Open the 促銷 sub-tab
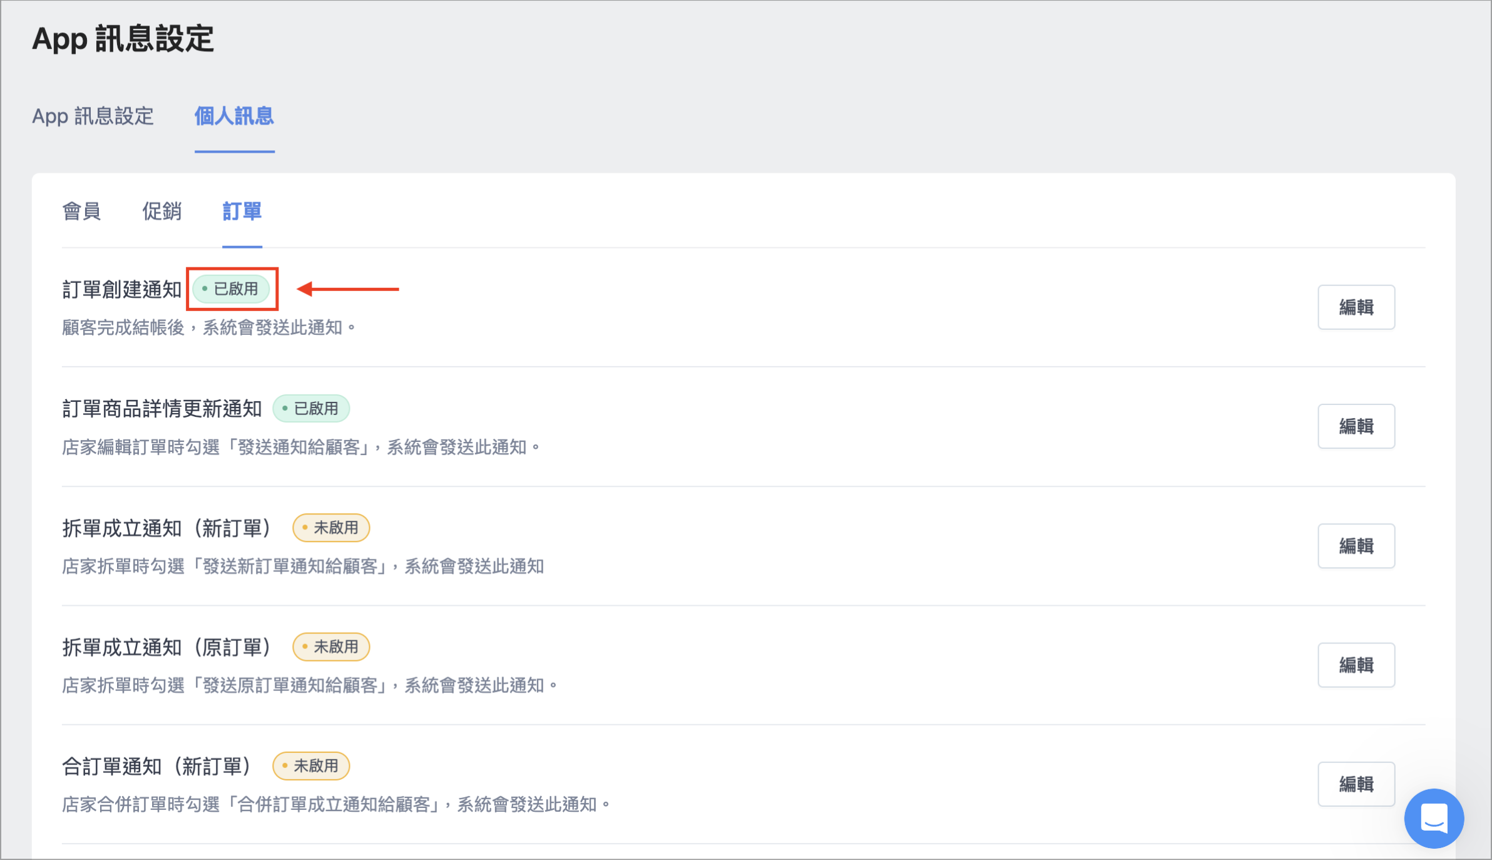 pos(161,212)
